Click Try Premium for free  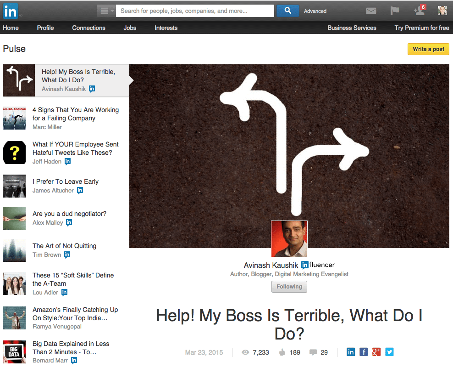[422, 28]
